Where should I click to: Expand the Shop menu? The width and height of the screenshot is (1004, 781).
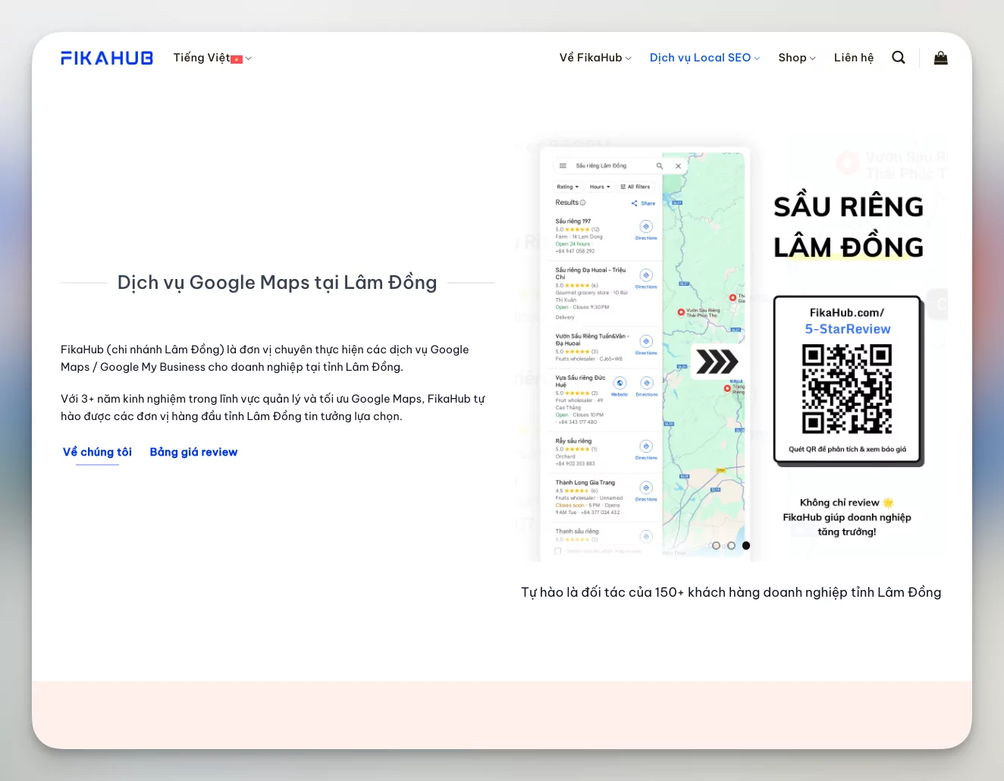pos(797,58)
